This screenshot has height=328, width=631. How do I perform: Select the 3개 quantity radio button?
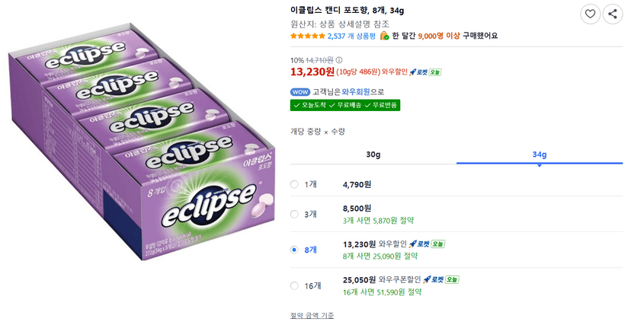pos(294,215)
